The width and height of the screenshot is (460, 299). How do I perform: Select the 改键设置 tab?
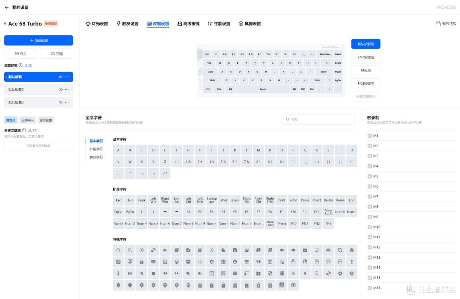(158, 23)
